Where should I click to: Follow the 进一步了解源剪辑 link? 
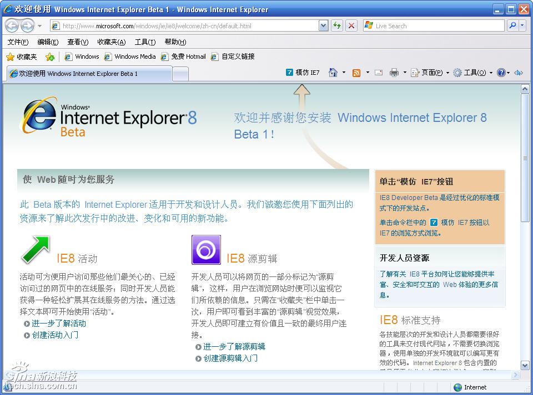[x=234, y=346]
